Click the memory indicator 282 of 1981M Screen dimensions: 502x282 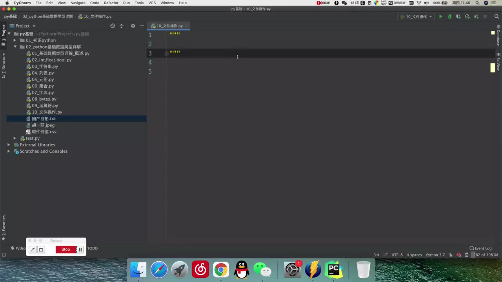(486, 255)
